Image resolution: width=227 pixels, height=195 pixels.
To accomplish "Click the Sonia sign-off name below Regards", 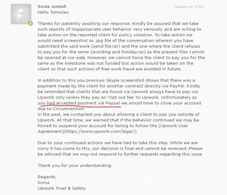I will 44,183.
